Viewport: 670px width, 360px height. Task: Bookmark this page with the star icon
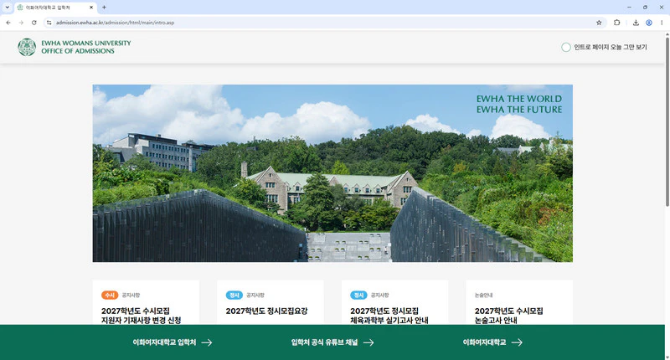(599, 23)
